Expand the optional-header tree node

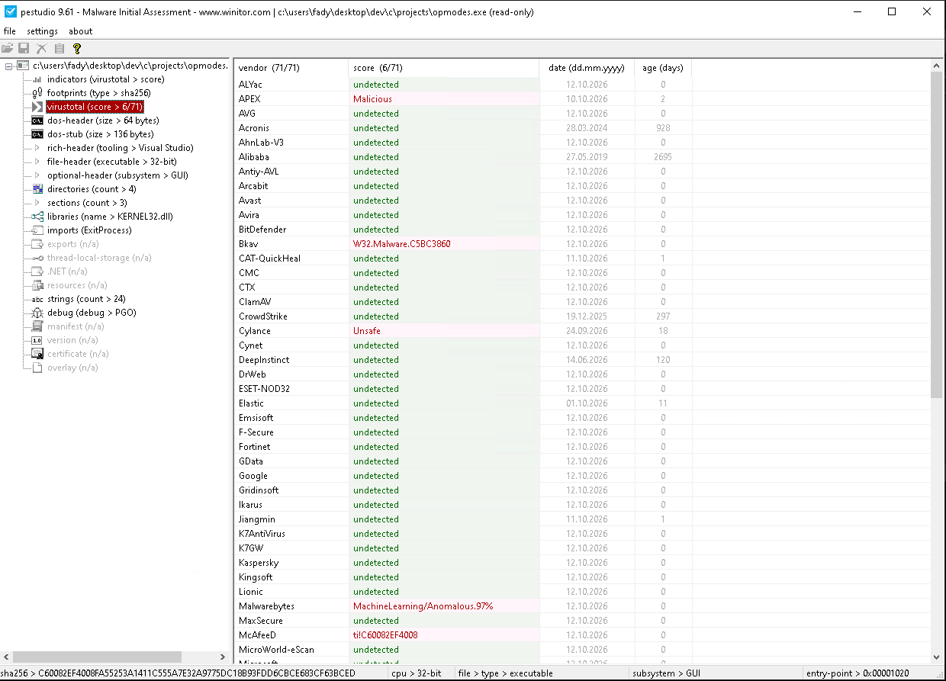tap(37, 175)
